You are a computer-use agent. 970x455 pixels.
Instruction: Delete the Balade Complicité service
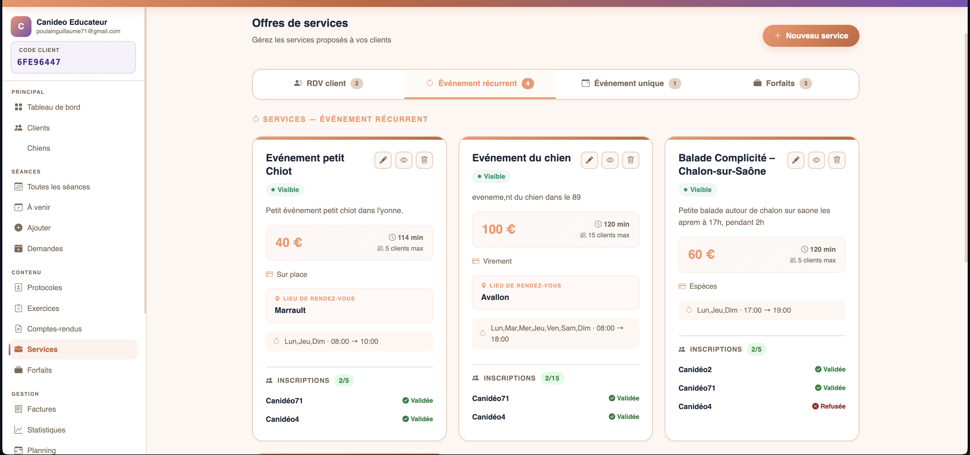pyautogui.click(x=837, y=160)
